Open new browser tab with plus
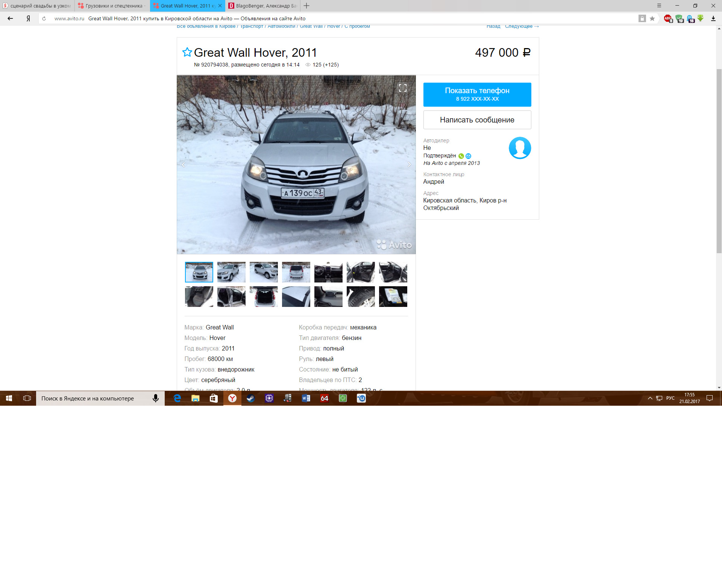The height and width of the screenshot is (574, 722). point(306,6)
